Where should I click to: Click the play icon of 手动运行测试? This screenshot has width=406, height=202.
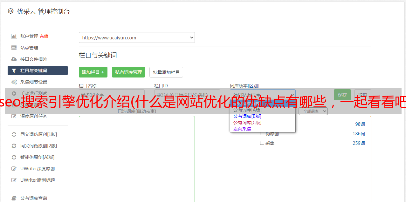tap(14, 93)
